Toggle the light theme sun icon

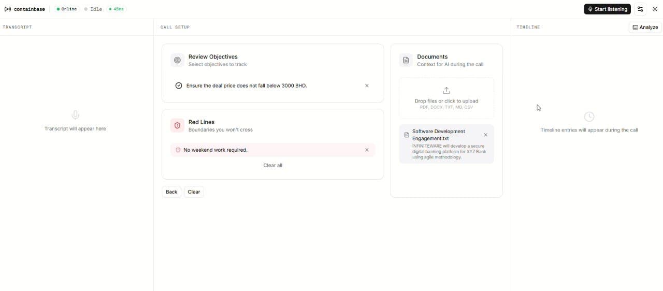[x=655, y=9]
